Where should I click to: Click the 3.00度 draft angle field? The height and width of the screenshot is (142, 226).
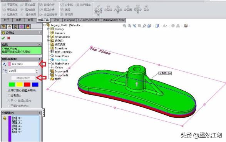pyautogui.click(x=22, y=71)
